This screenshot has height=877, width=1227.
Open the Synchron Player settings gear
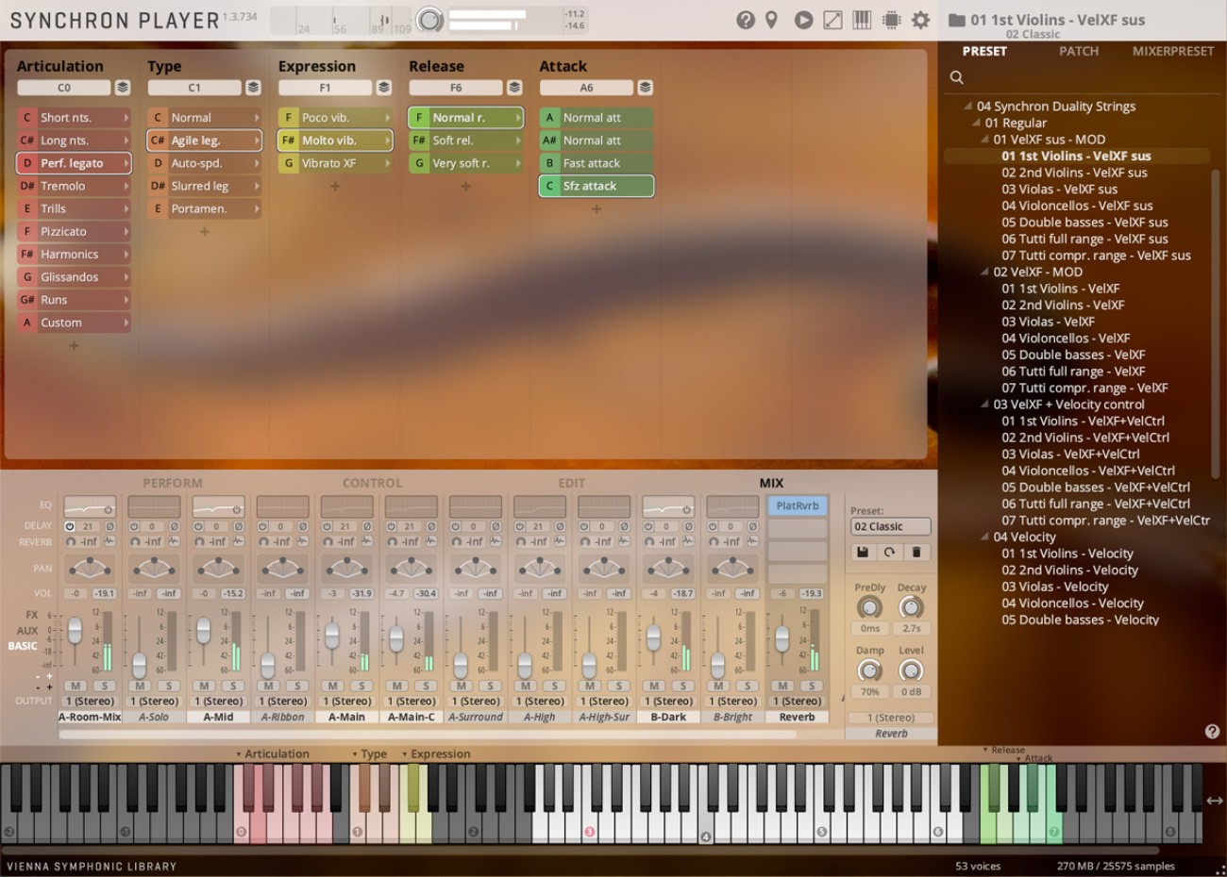919,19
